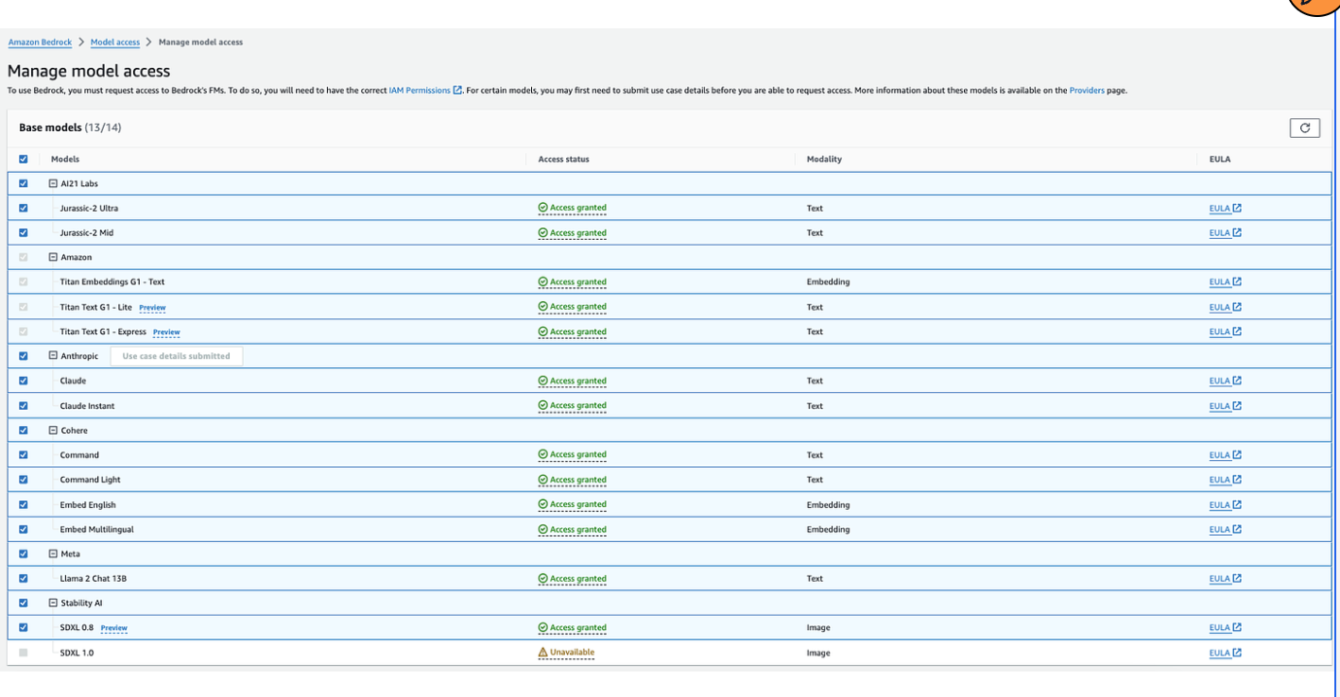Click the EULA column header
Screen dimensions: 1340x697
point(1219,159)
